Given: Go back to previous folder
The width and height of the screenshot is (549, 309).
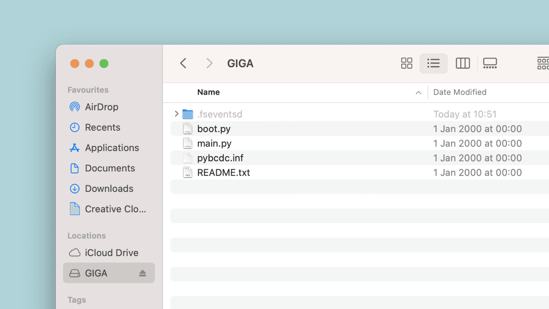Looking at the screenshot, I should [x=183, y=63].
